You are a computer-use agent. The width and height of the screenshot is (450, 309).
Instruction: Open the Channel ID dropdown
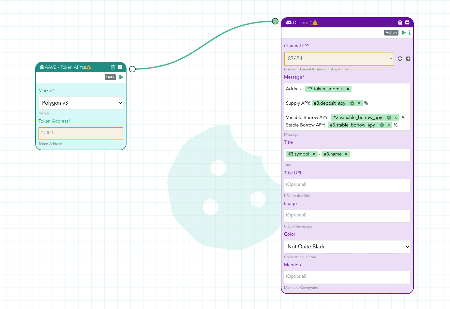click(x=339, y=59)
